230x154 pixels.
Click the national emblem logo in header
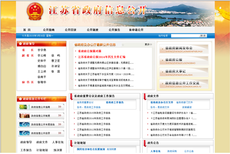(x=35, y=11)
